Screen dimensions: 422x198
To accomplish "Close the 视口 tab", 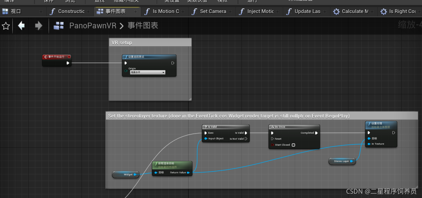I will (x=41, y=11).
